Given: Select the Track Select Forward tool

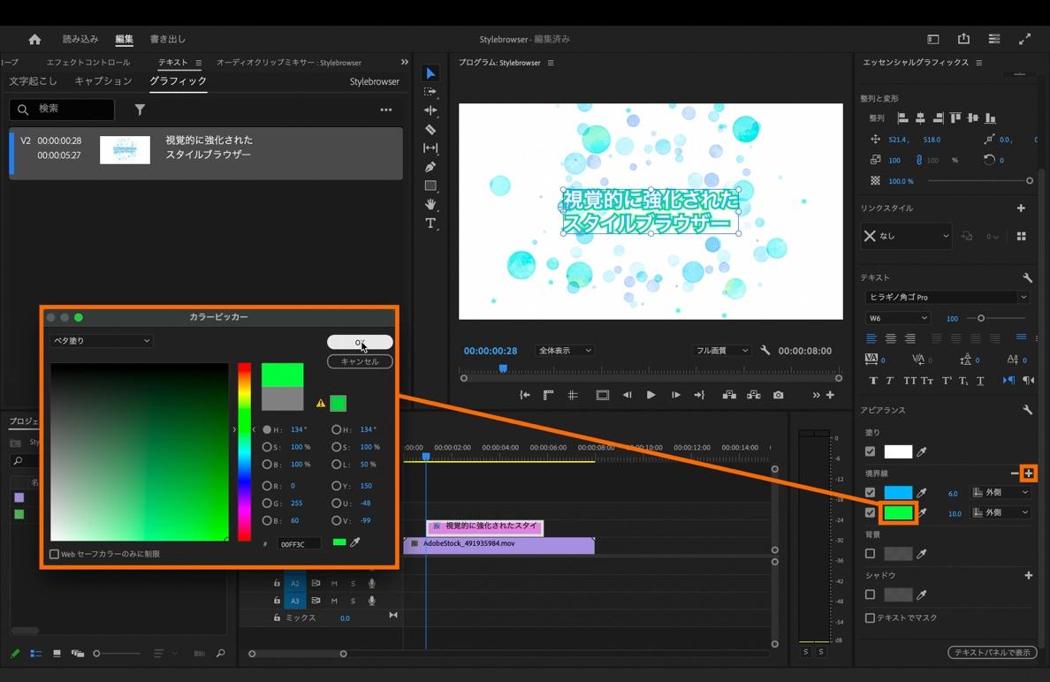Looking at the screenshot, I should pos(430,92).
